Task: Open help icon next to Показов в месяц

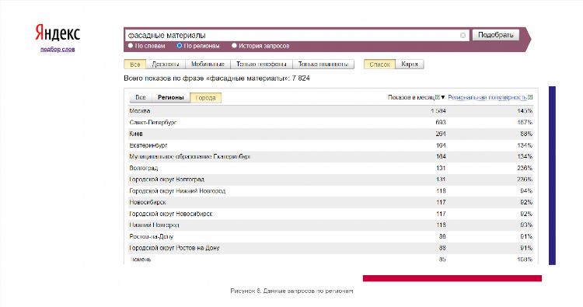Action: (438, 97)
